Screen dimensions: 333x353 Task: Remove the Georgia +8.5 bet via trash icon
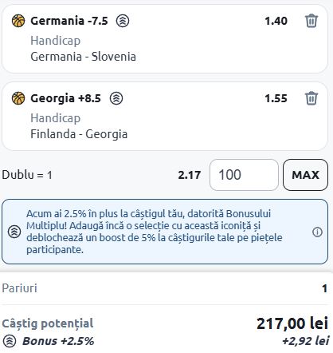(311, 98)
